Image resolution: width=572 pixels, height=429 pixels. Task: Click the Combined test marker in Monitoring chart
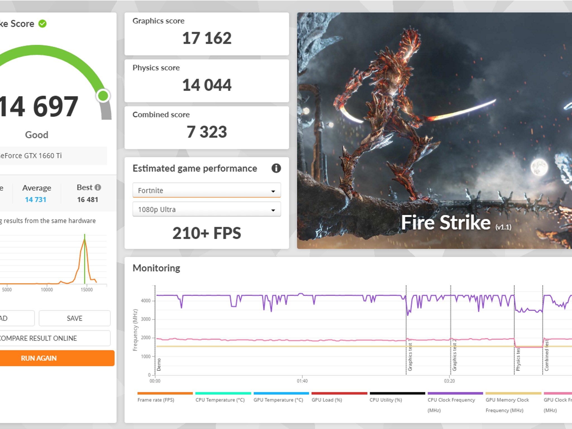[x=547, y=356]
